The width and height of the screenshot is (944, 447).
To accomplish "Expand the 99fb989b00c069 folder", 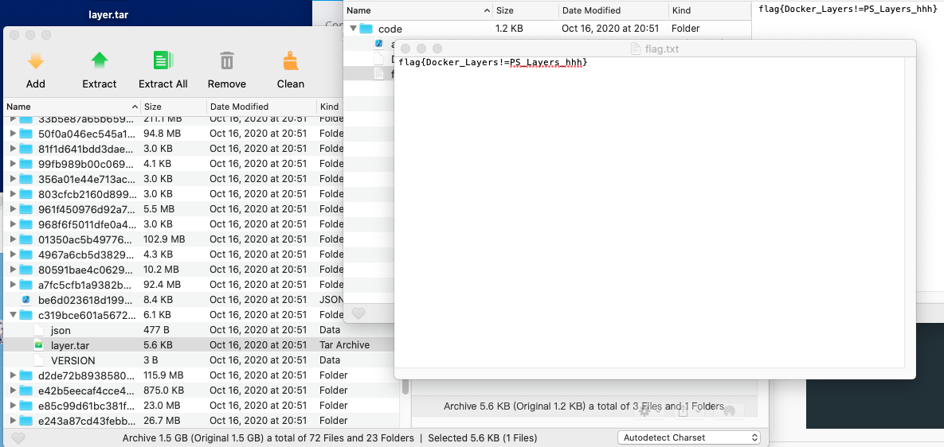I will (14, 163).
